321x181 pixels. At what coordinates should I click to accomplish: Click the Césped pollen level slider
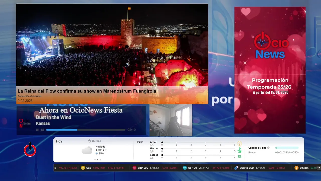[198, 155]
